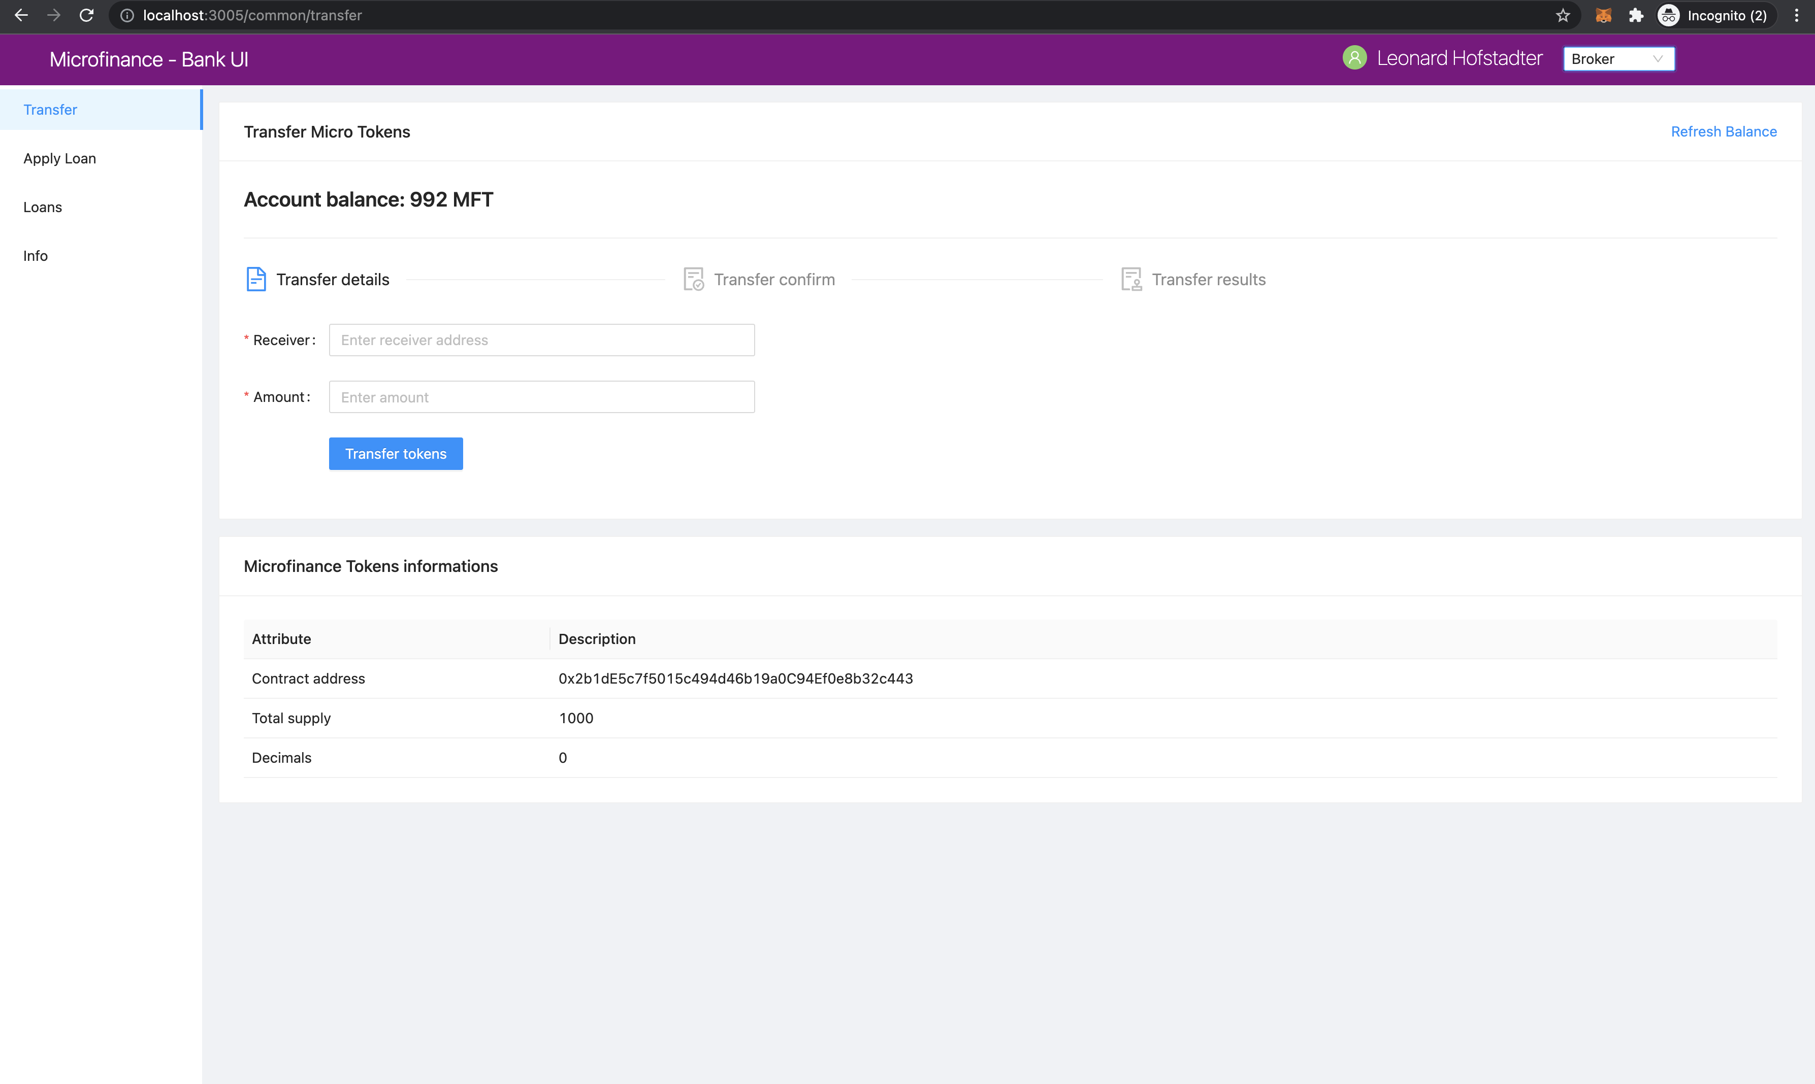Click the Leonard Hofstadter user name
This screenshot has height=1084, width=1815.
1460,58
